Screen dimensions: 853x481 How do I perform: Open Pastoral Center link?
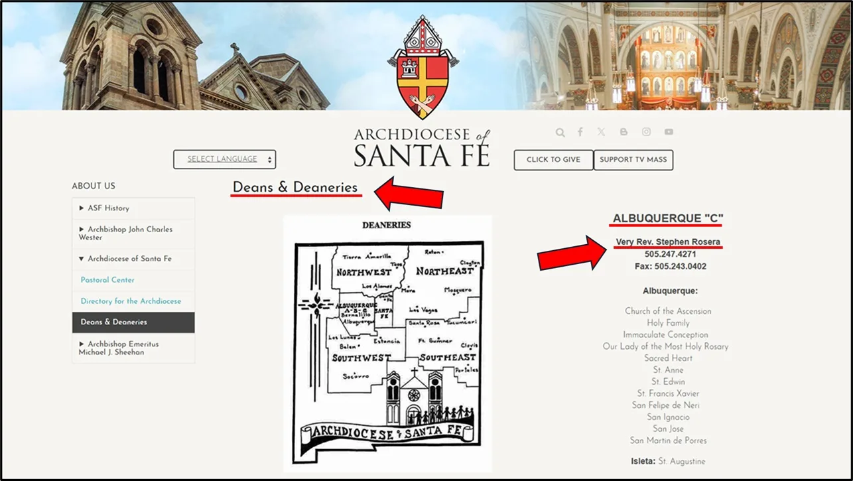coord(107,280)
